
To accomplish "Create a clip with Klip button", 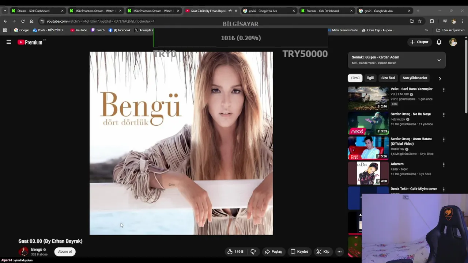I will point(322,252).
